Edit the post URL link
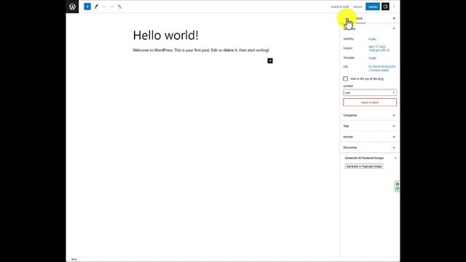This screenshot has height=262, width=466. click(382, 68)
